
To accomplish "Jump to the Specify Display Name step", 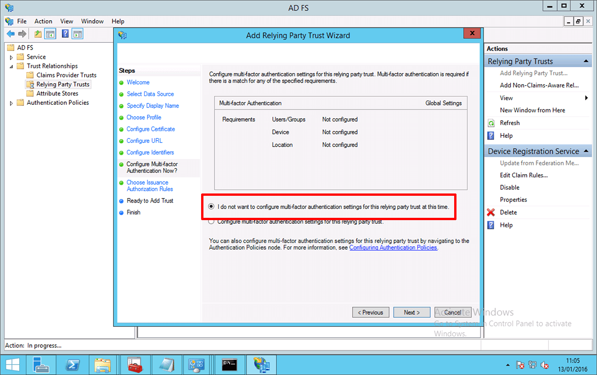I will click(153, 106).
